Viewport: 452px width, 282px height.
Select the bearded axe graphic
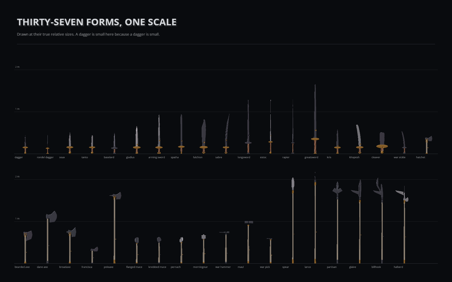28,247
